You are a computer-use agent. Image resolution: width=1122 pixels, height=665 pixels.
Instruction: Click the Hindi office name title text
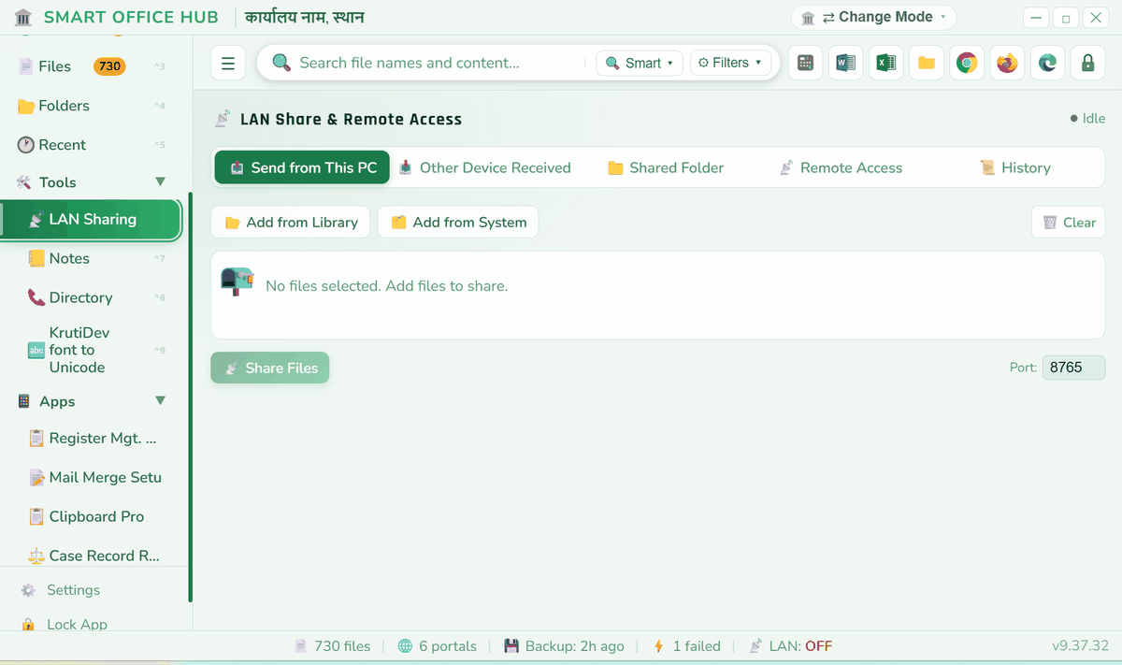tap(305, 17)
